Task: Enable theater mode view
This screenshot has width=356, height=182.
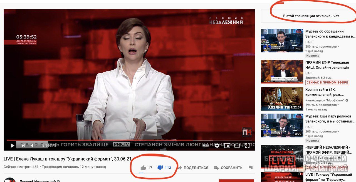Action: point(237,145)
